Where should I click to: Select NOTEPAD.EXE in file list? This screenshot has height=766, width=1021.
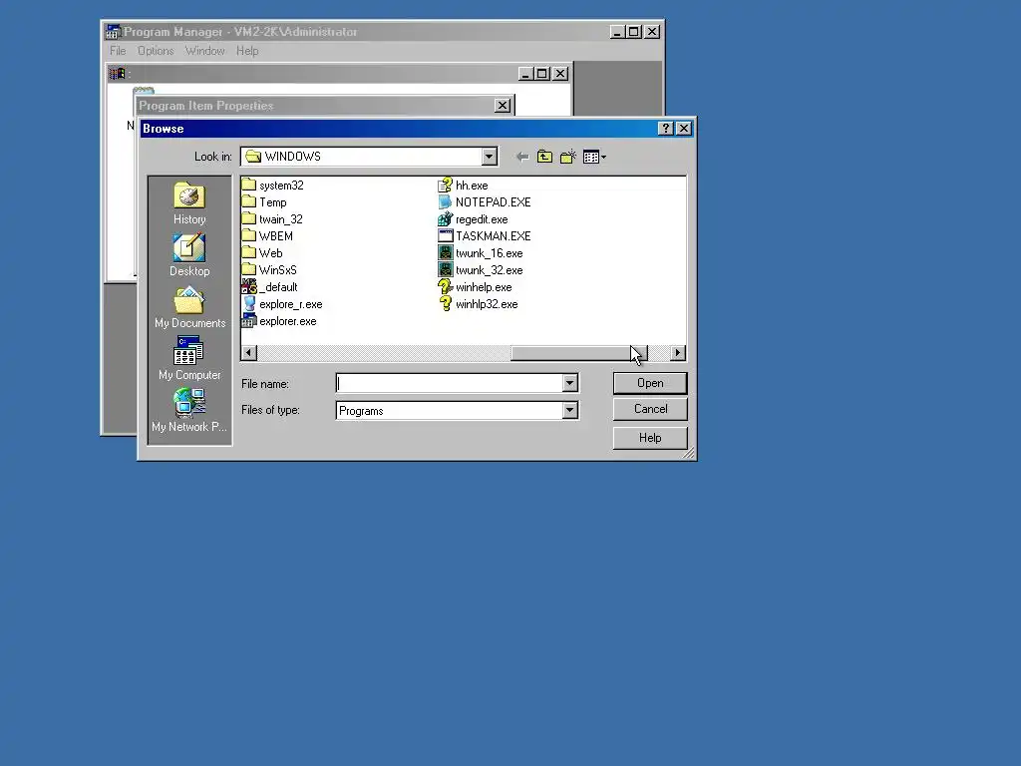486,202
